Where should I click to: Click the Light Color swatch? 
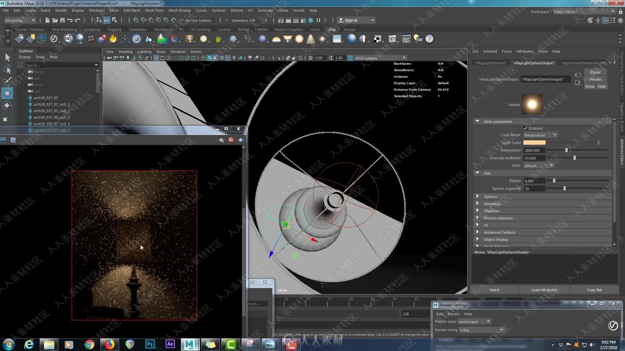(x=534, y=143)
